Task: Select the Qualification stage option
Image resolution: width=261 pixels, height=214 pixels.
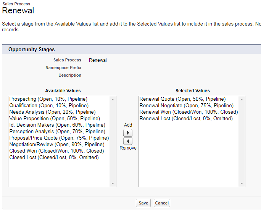Action: click(49, 106)
